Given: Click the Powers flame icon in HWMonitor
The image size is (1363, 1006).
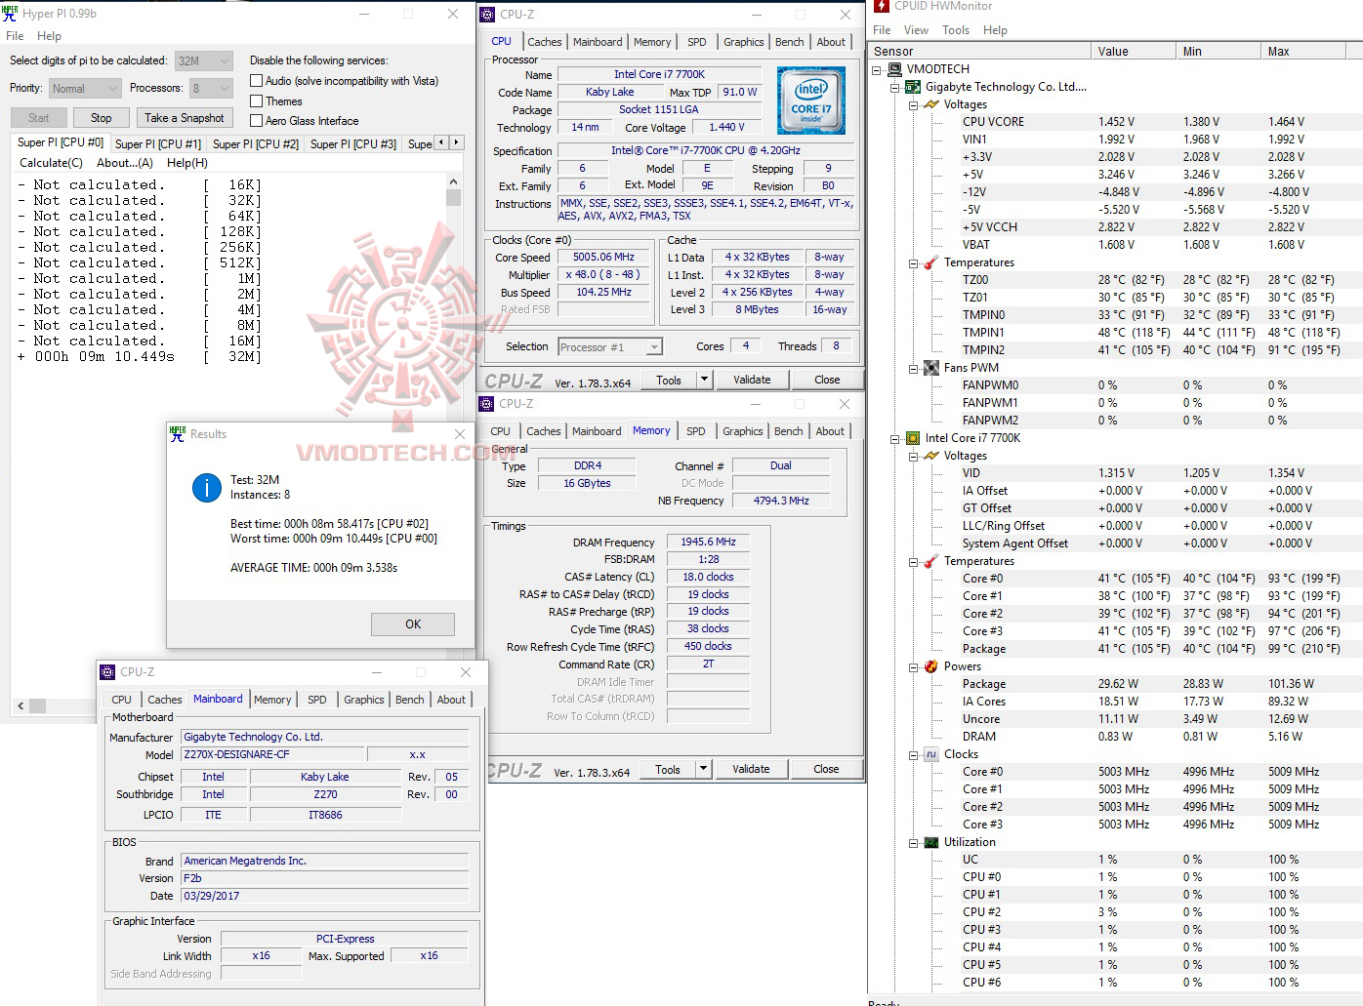Looking at the screenshot, I should (x=931, y=666).
